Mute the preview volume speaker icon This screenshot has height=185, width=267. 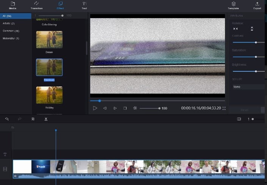coord(135,108)
